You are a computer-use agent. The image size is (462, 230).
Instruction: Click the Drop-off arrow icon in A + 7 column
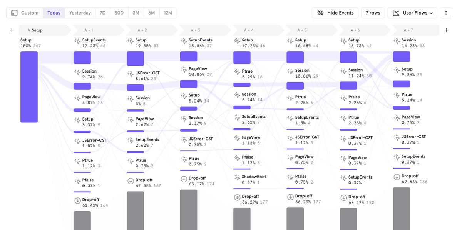pos(396,177)
